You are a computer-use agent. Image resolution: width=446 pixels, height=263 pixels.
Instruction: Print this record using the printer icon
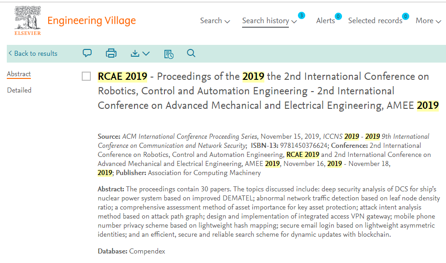coord(111,54)
